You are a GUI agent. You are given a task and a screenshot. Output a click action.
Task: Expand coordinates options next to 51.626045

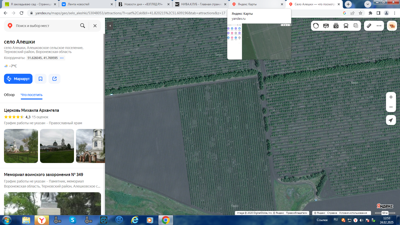(x=62, y=58)
